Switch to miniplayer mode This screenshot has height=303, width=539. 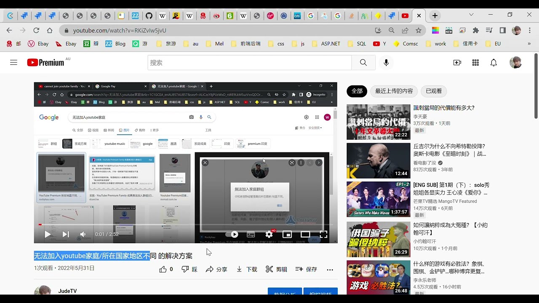(287, 234)
